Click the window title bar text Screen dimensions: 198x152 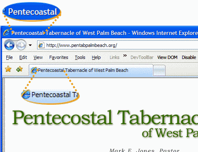pyautogui.click(x=105, y=33)
